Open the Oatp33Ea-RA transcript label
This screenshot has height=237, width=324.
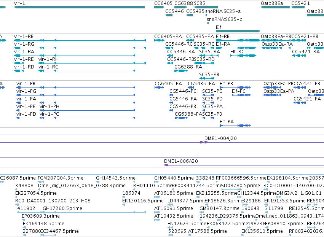point(277,44)
